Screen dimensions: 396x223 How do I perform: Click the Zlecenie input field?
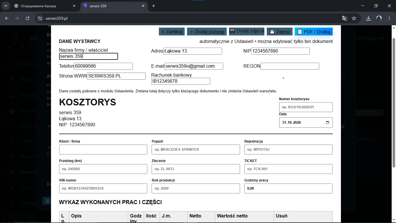[x=196, y=169]
